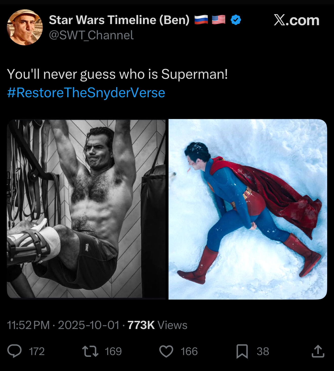Like the post with the heart icon
The height and width of the screenshot is (371, 334).
pyautogui.click(x=166, y=351)
